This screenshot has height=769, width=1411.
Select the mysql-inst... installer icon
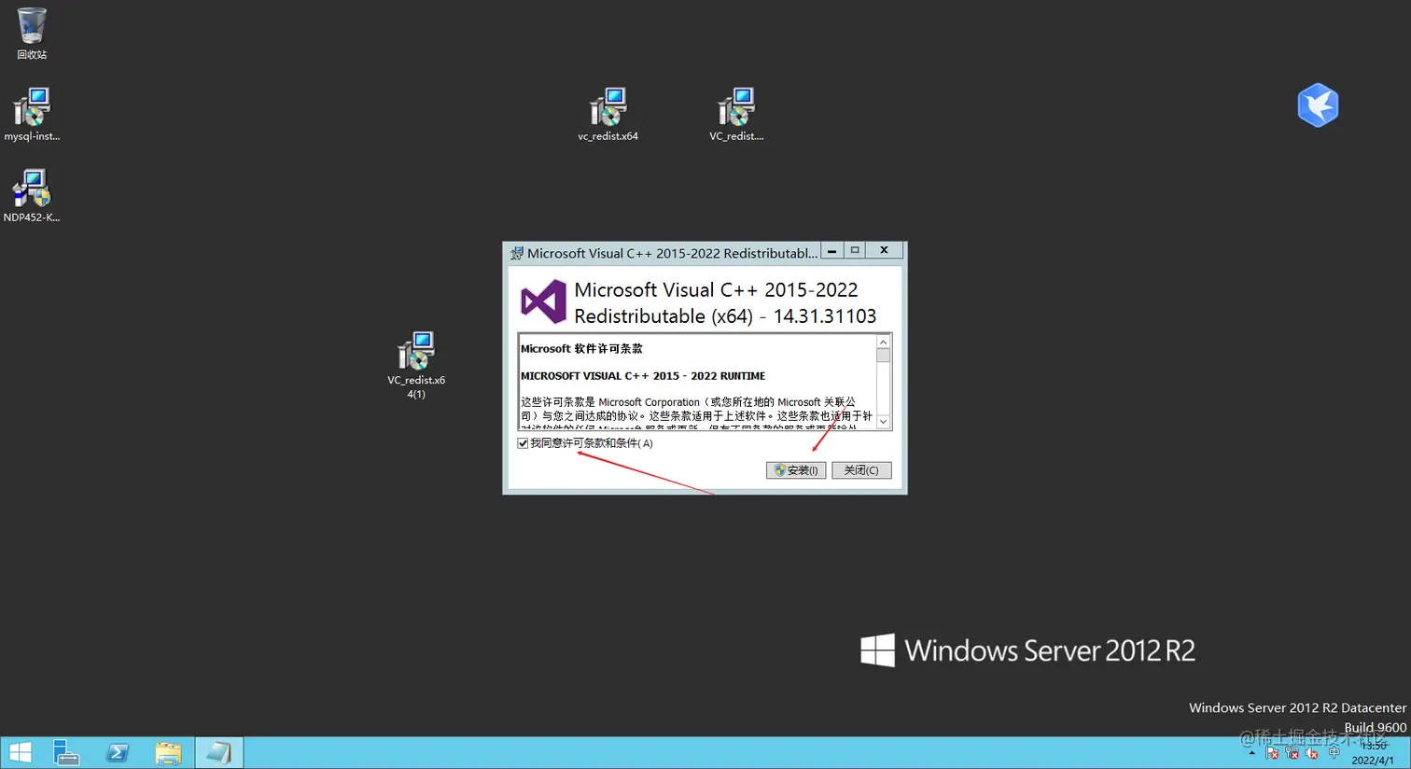click(x=31, y=114)
